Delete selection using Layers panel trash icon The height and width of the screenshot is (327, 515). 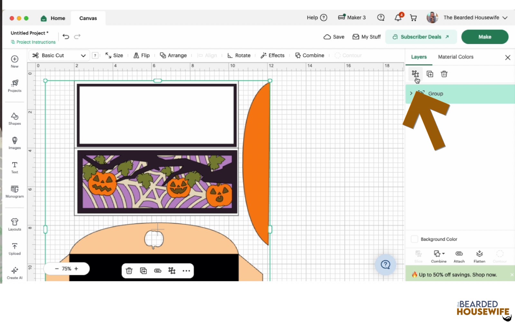(444, 74)
